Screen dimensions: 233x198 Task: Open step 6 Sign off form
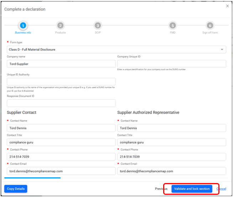click(x=210, y=25)
